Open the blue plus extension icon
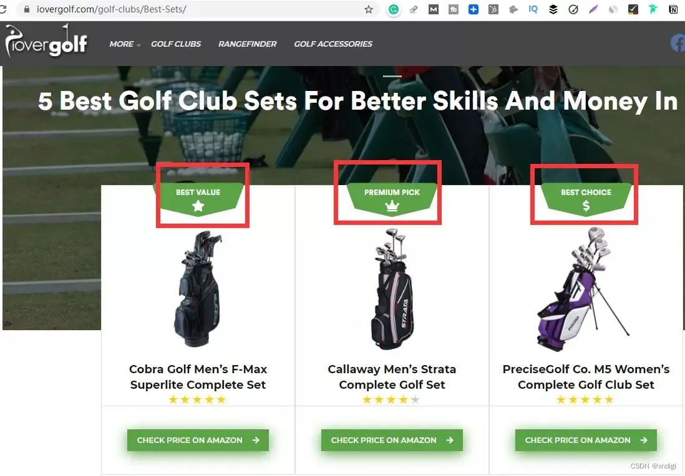 point(473,9)
